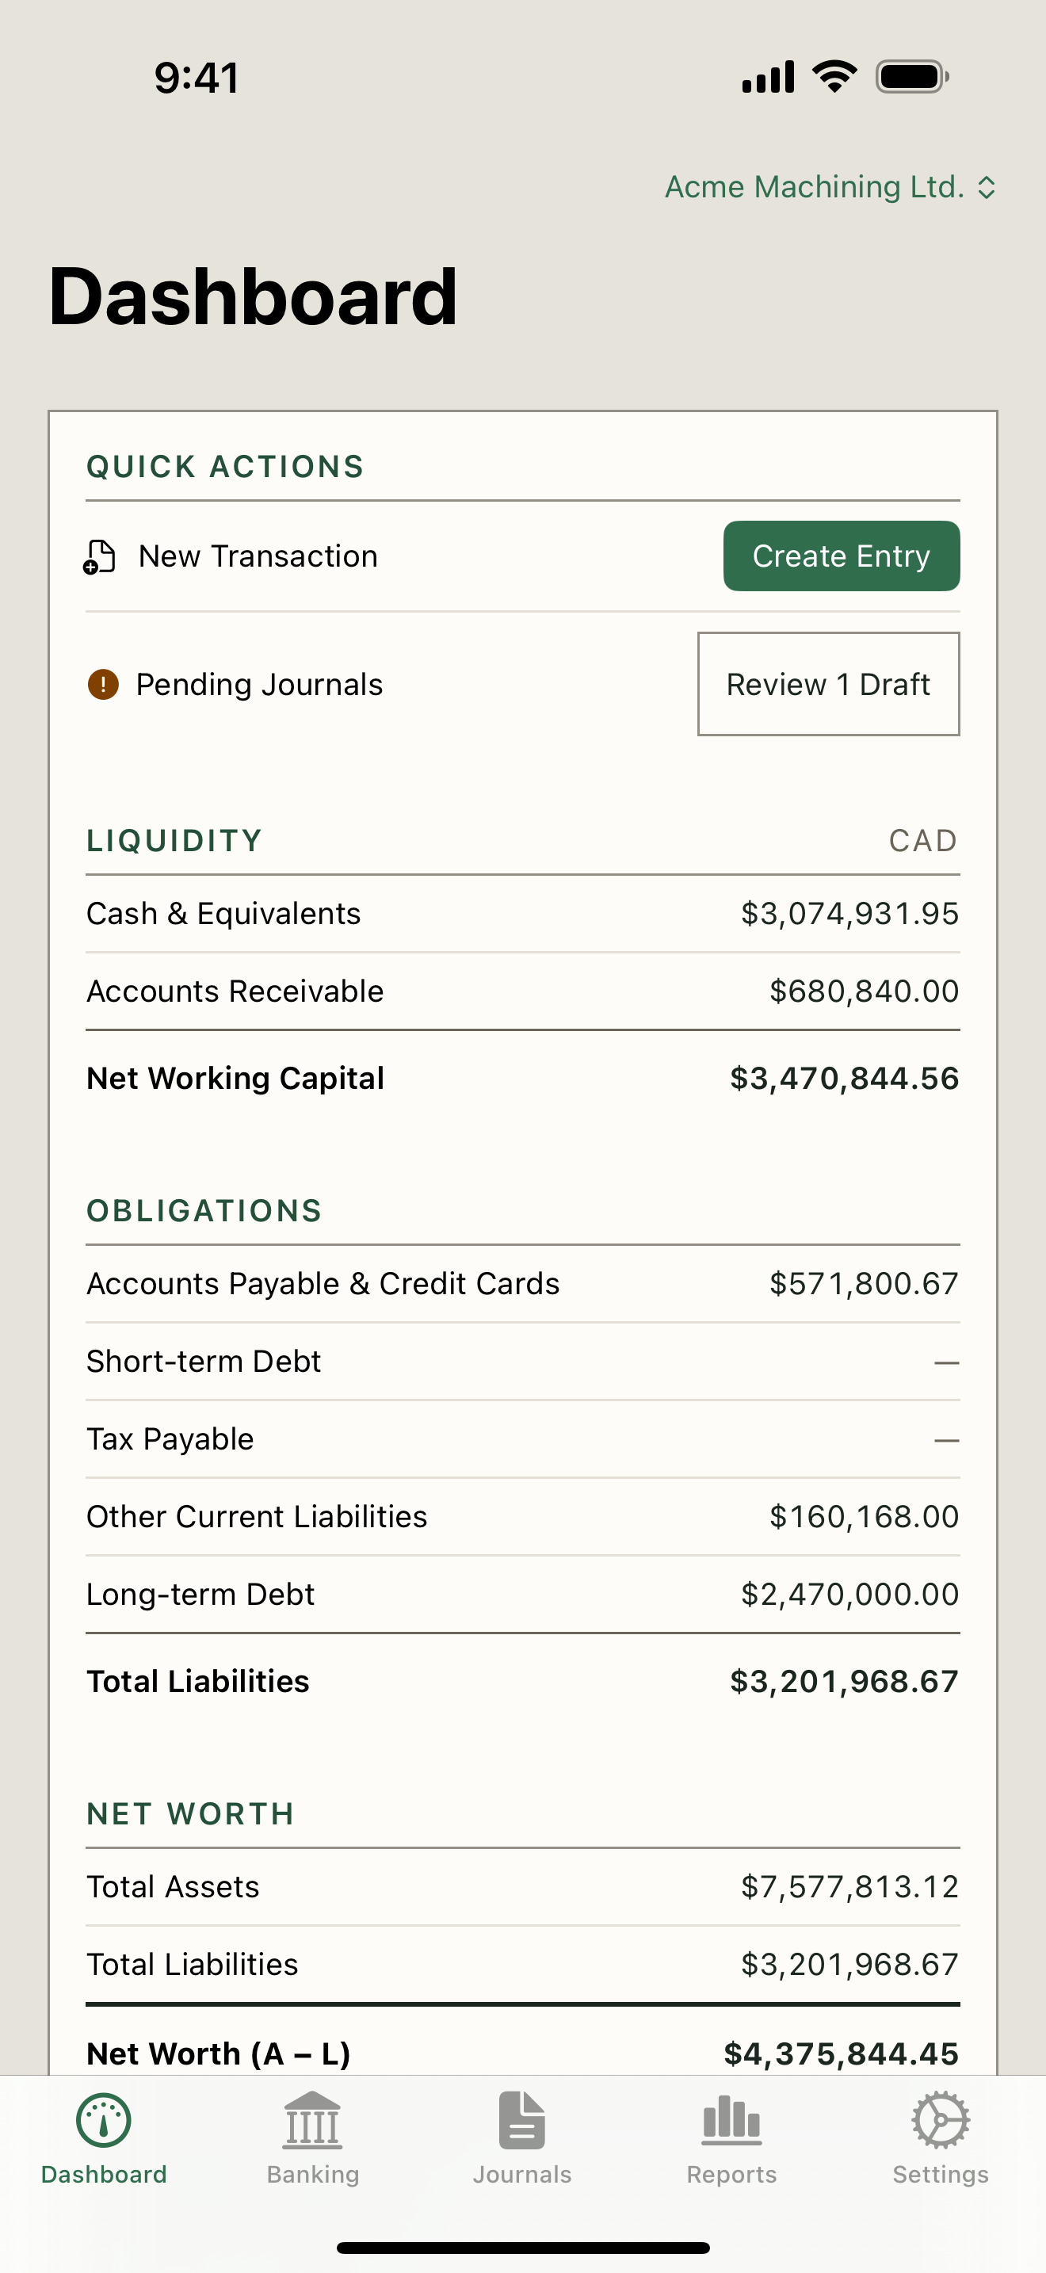Tap the company switcher up-down chevron
This screenshot has height=2273, width=1046.
click(x=987, y=187)
